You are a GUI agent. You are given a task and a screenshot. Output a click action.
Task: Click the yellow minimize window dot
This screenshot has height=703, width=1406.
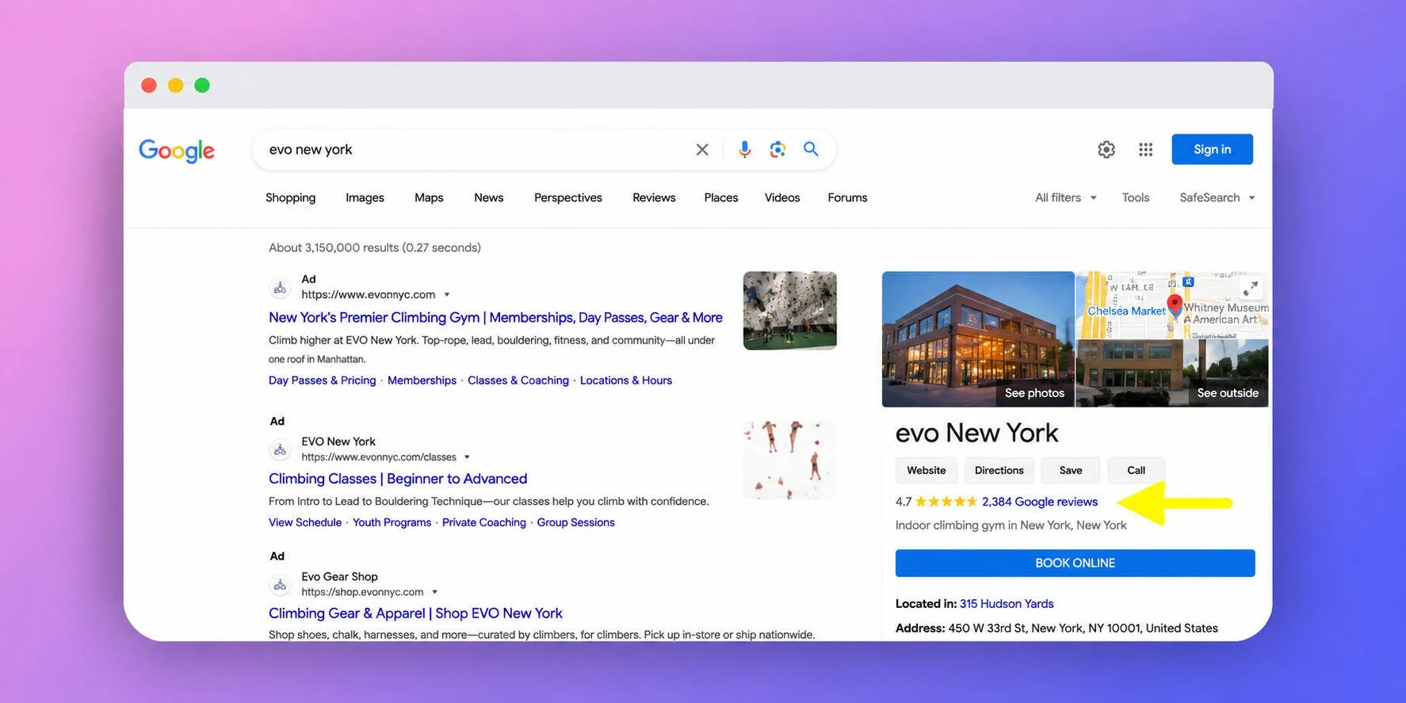[176, 85]
